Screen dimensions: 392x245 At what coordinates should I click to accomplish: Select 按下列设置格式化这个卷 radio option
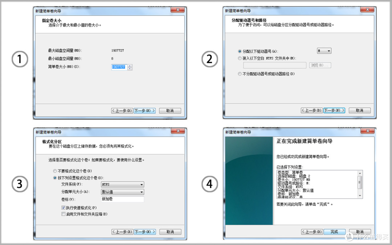55,178
